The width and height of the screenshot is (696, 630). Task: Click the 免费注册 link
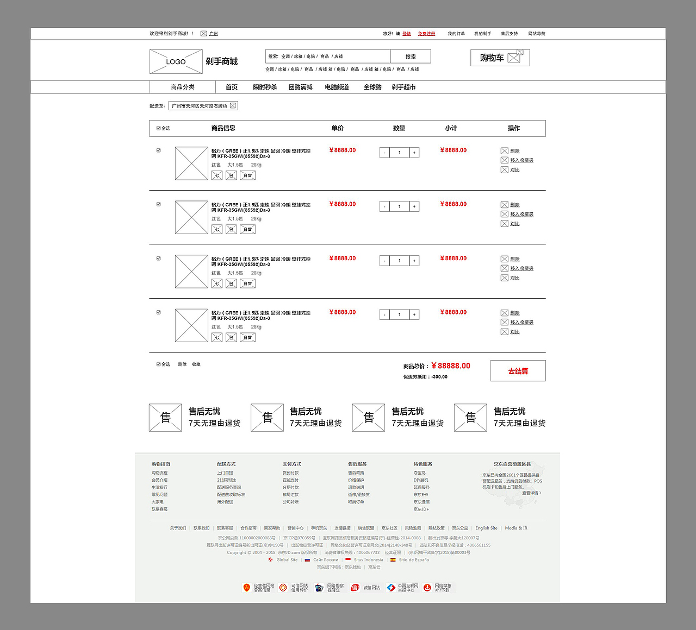click(427, 34)
